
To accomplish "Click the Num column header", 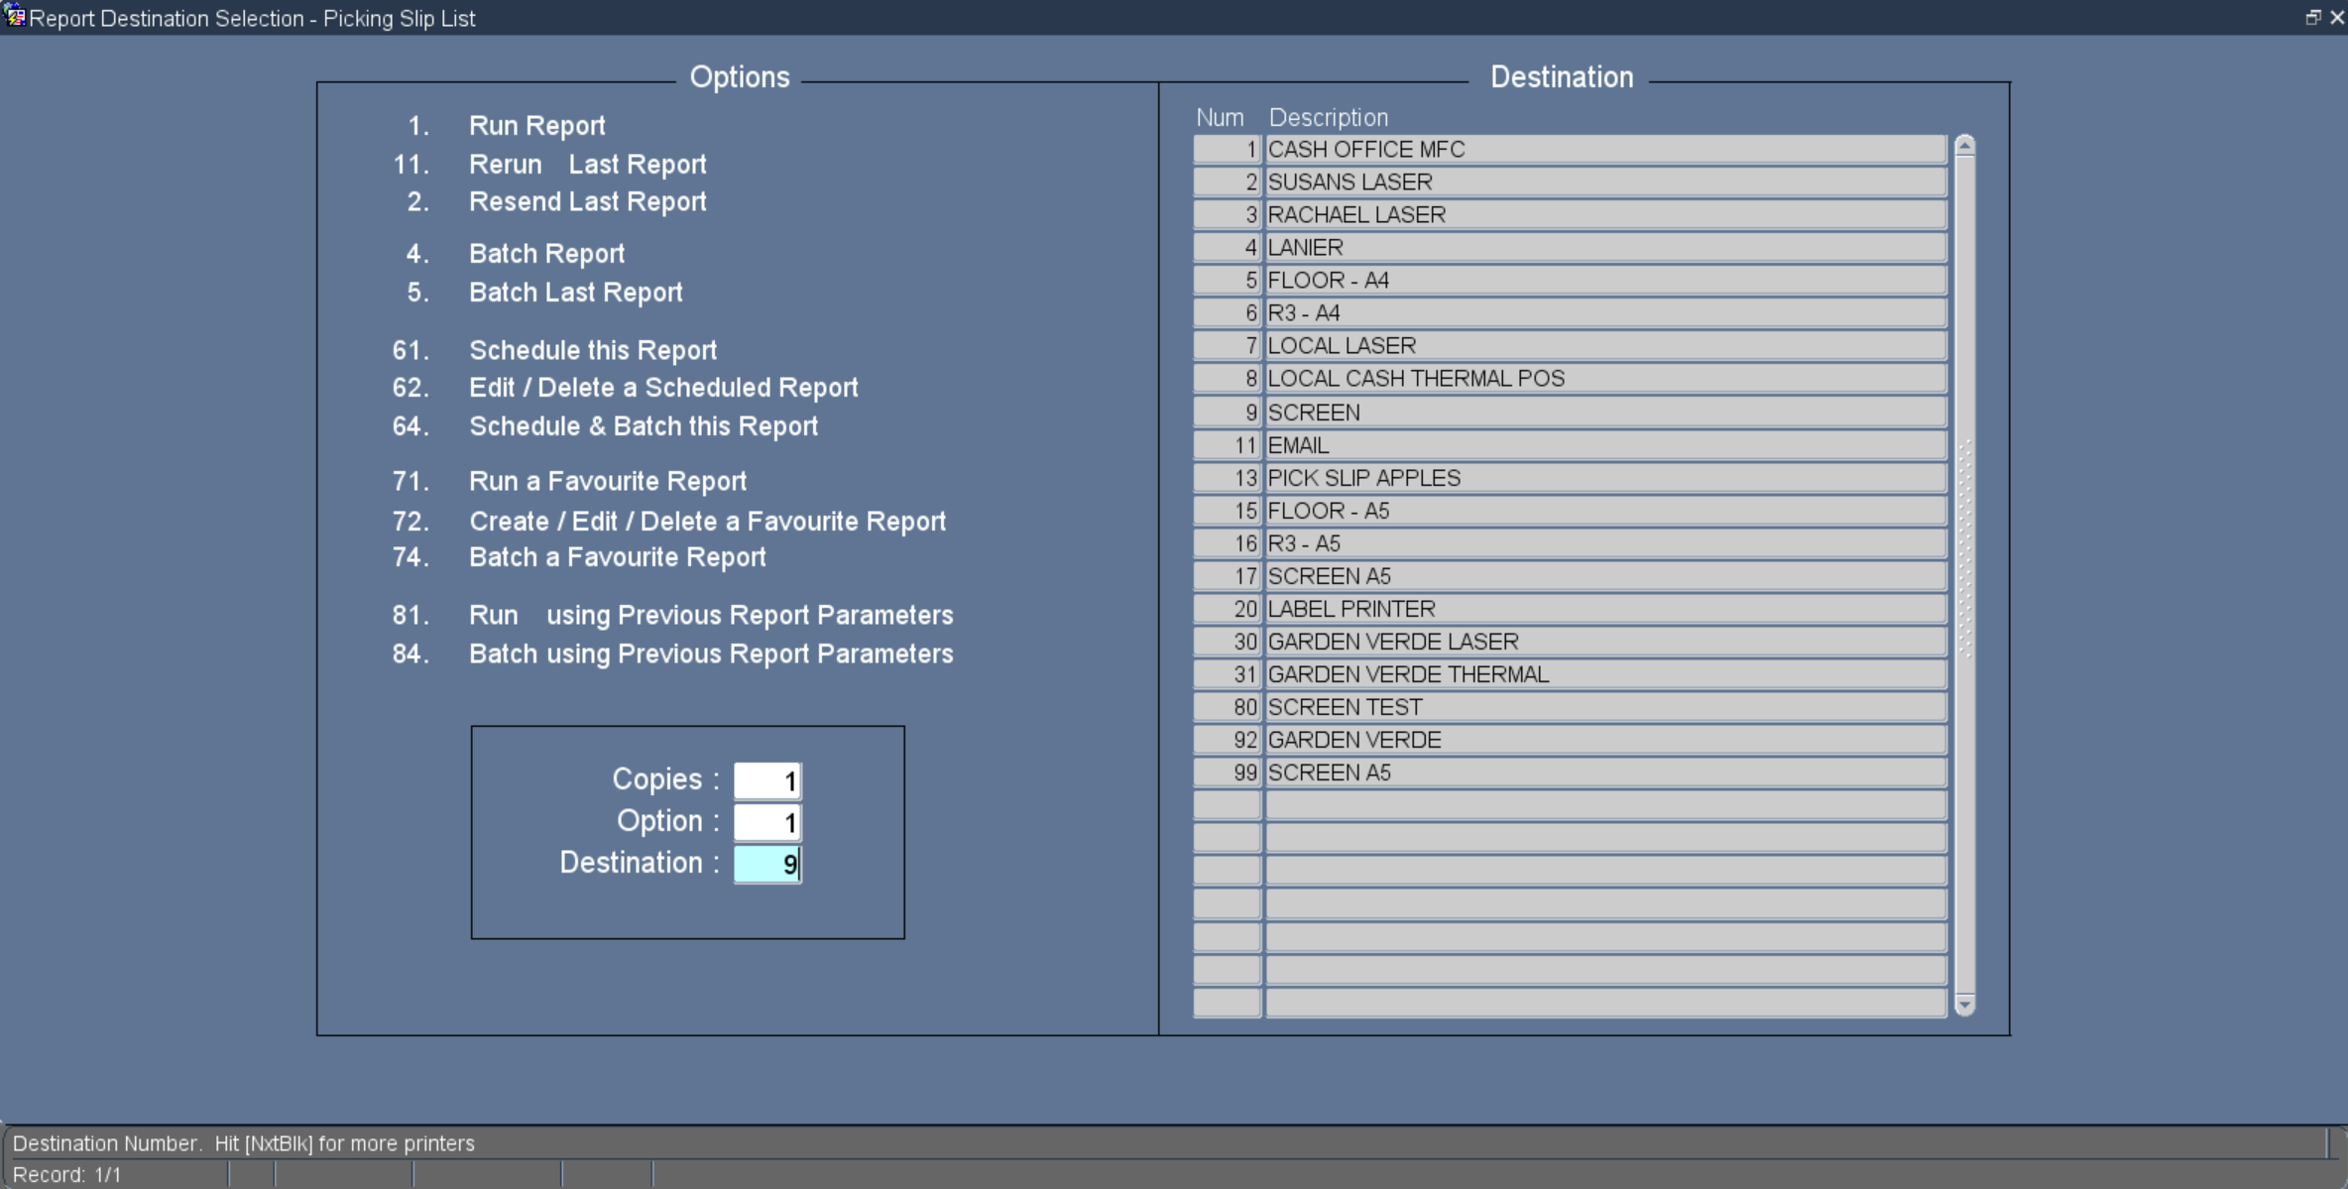I will (1220, 118).
